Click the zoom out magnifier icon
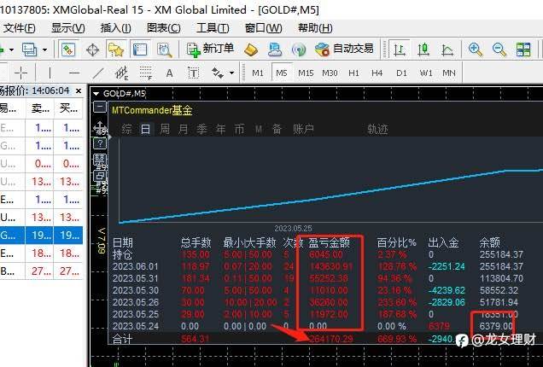This screenshot has width=543, height=367. [x=499, y=50]
